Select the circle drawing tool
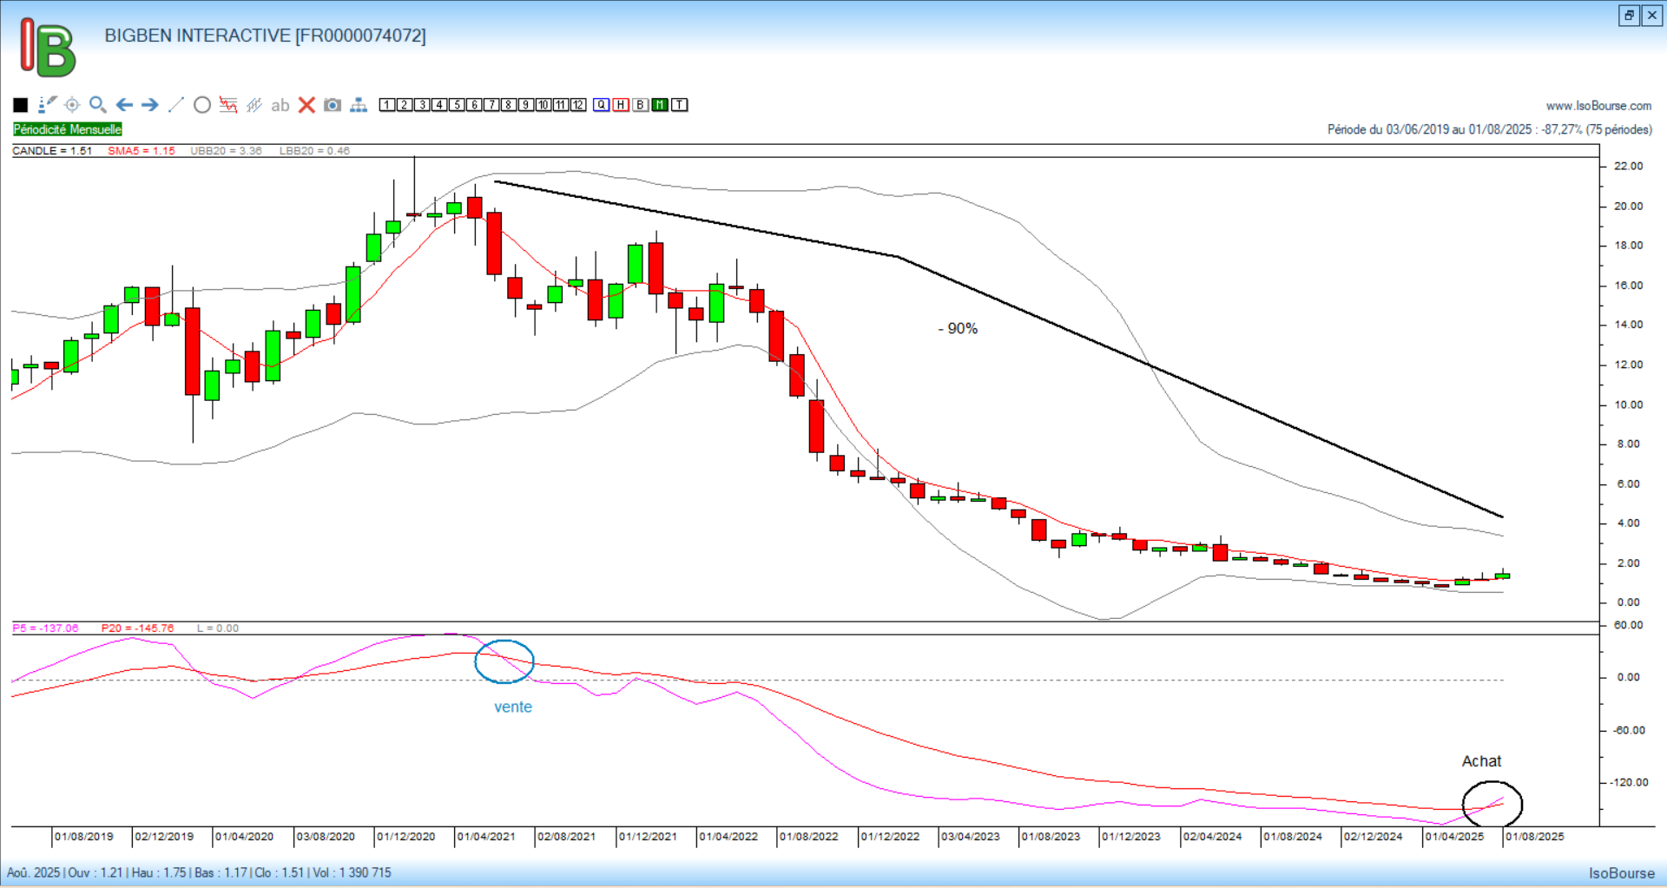The height and width of the screenshot is (888, 1667). [202, 105]
